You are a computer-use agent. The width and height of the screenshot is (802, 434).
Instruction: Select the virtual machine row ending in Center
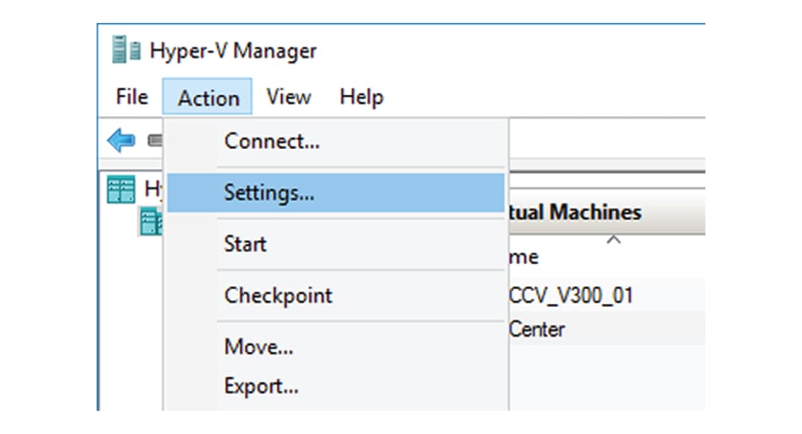click(x=607, y=329)
